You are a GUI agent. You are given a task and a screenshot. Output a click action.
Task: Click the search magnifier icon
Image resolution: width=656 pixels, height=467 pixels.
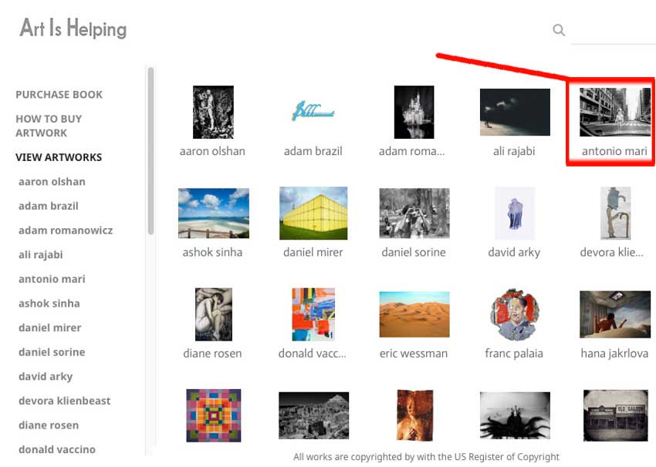(x=559, y=30)
